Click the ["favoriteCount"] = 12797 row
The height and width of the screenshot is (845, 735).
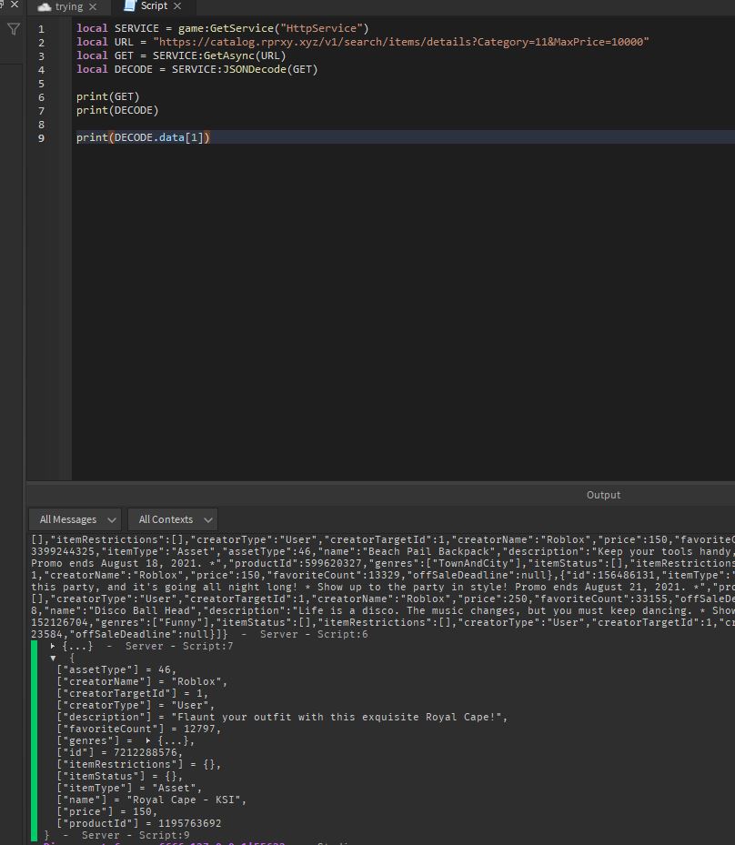tap(139, 729)
